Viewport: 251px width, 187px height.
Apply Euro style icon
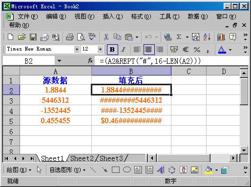point(186,50)
